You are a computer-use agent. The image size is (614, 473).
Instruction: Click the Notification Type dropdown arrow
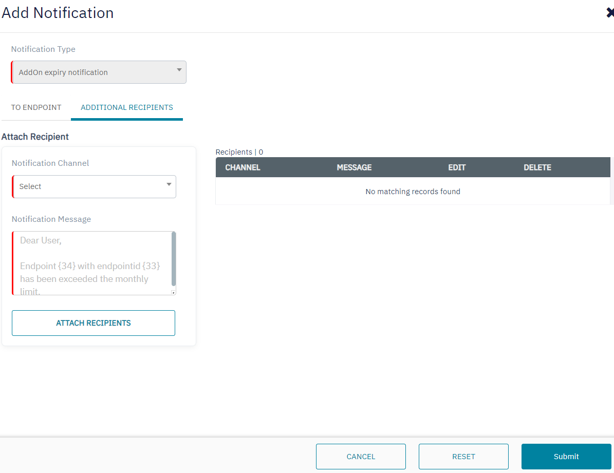coord(179,70)
